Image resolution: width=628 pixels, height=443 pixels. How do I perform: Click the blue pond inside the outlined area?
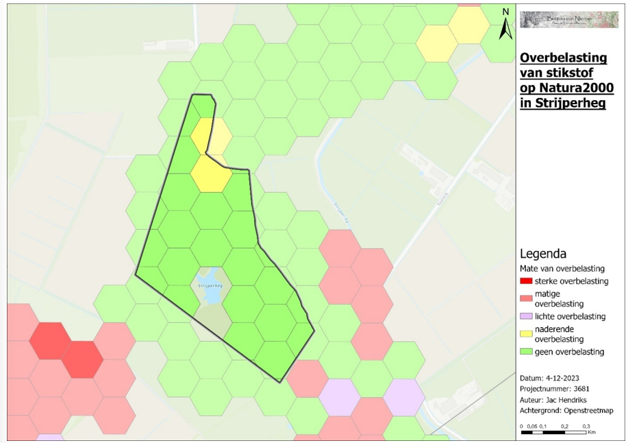(213, 295)
